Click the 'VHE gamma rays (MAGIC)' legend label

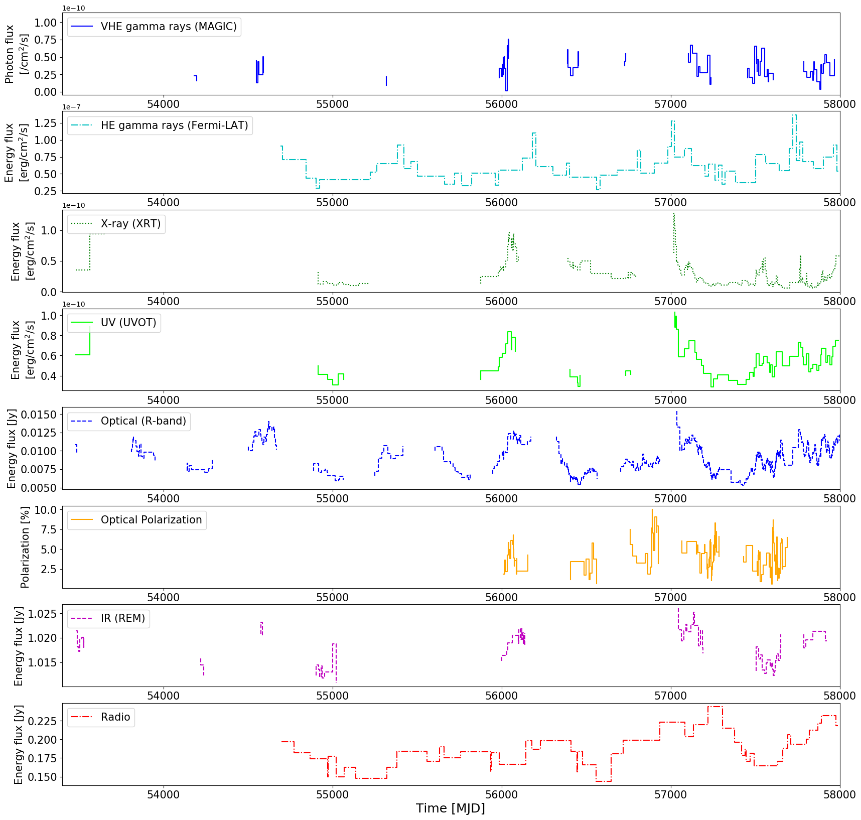point(169,27)
